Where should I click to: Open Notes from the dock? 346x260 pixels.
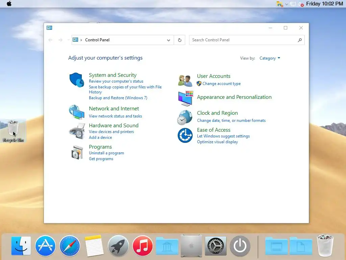coord(94,246)
